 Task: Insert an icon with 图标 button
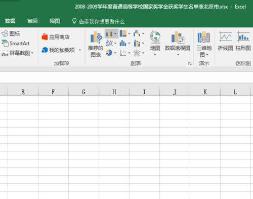(x=11, y=33)
